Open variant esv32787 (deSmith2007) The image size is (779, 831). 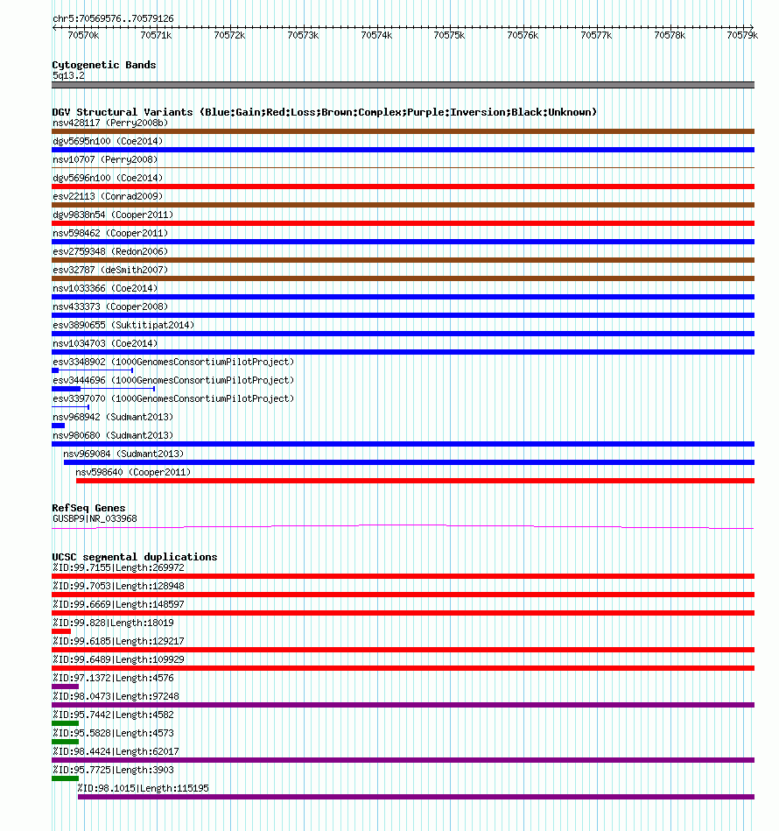click(110, 270)
